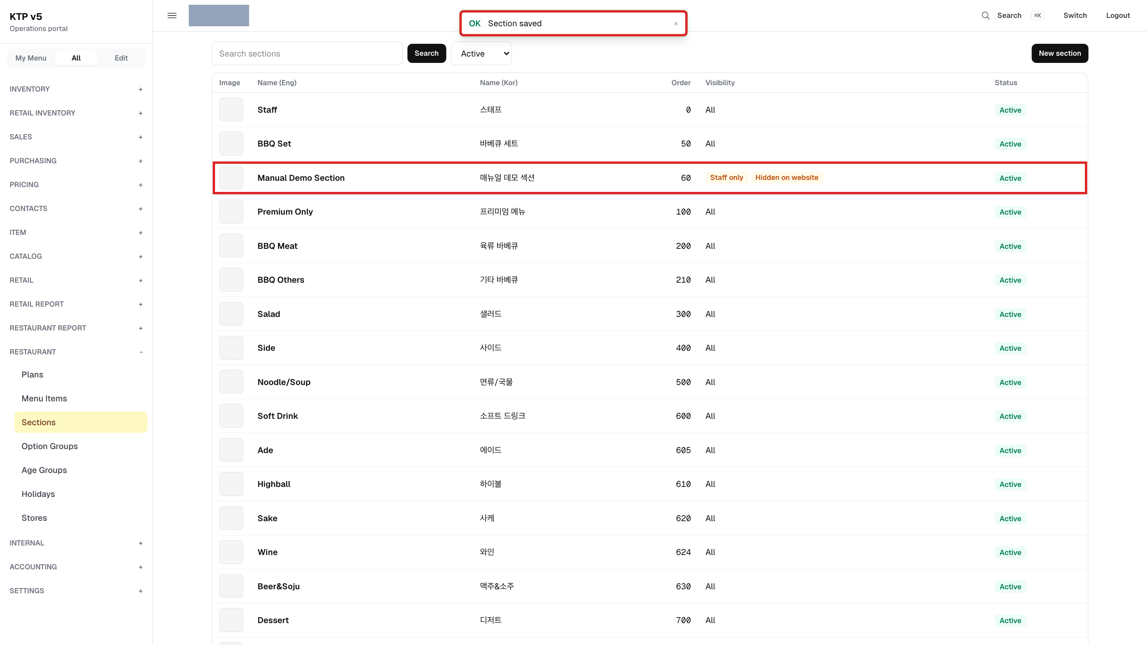Open the Stores page
Image resolution: width=1147 pixels, height=645 pixels.
pos(80,518)
